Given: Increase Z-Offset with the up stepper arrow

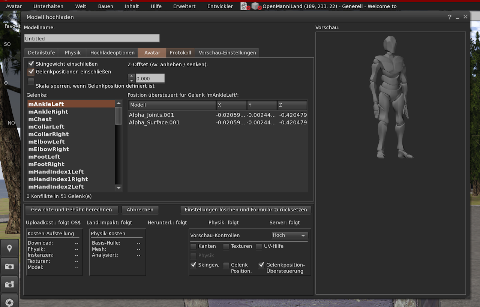Looking at the screenshot, I should coord(131,76).
